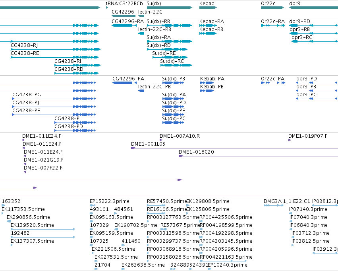Click EST EK117353.5prime
The height and width of the screenshot is (271, 338).
(23, 209)
